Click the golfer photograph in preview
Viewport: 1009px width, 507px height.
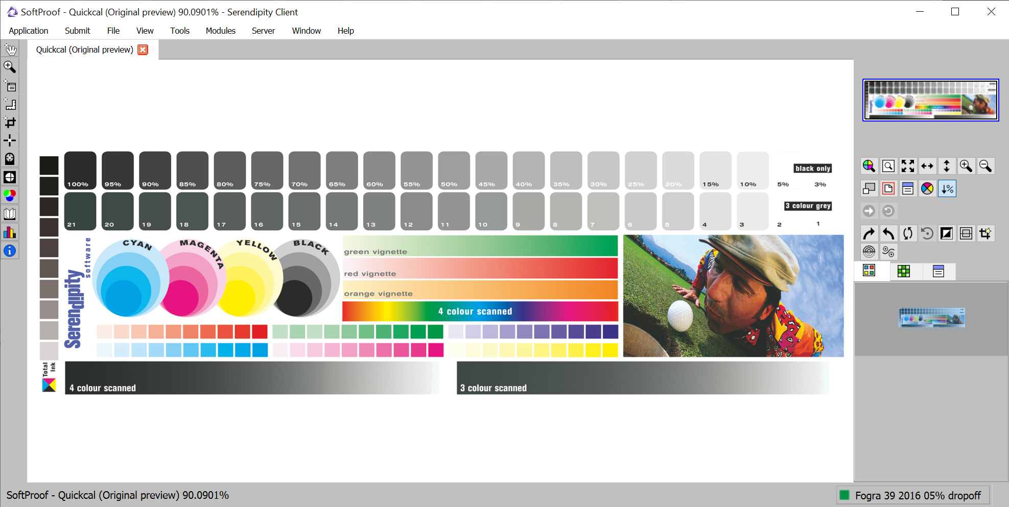[734, 296]
